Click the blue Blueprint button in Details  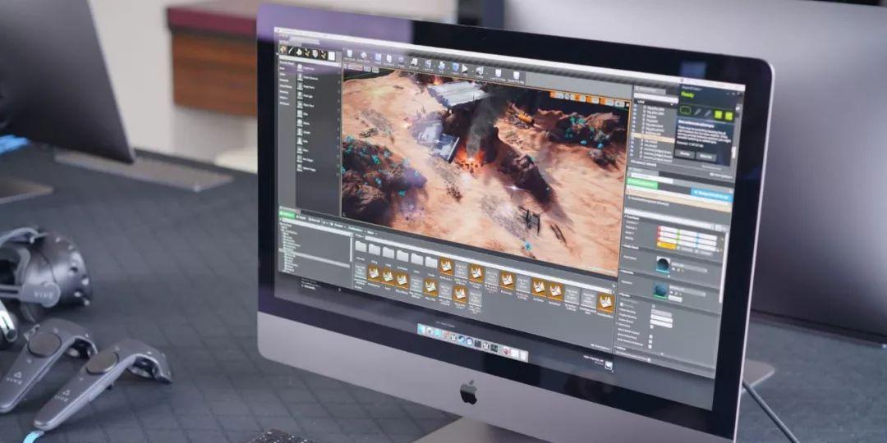(711, 195)
